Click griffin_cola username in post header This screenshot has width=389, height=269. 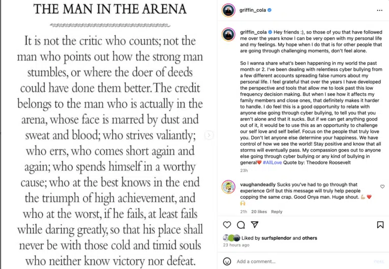pyautogui.click(x=253, y=10)
